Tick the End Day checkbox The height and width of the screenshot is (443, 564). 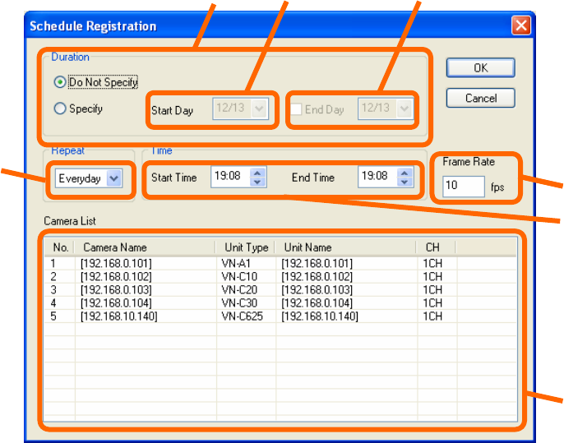pos(296,109)
